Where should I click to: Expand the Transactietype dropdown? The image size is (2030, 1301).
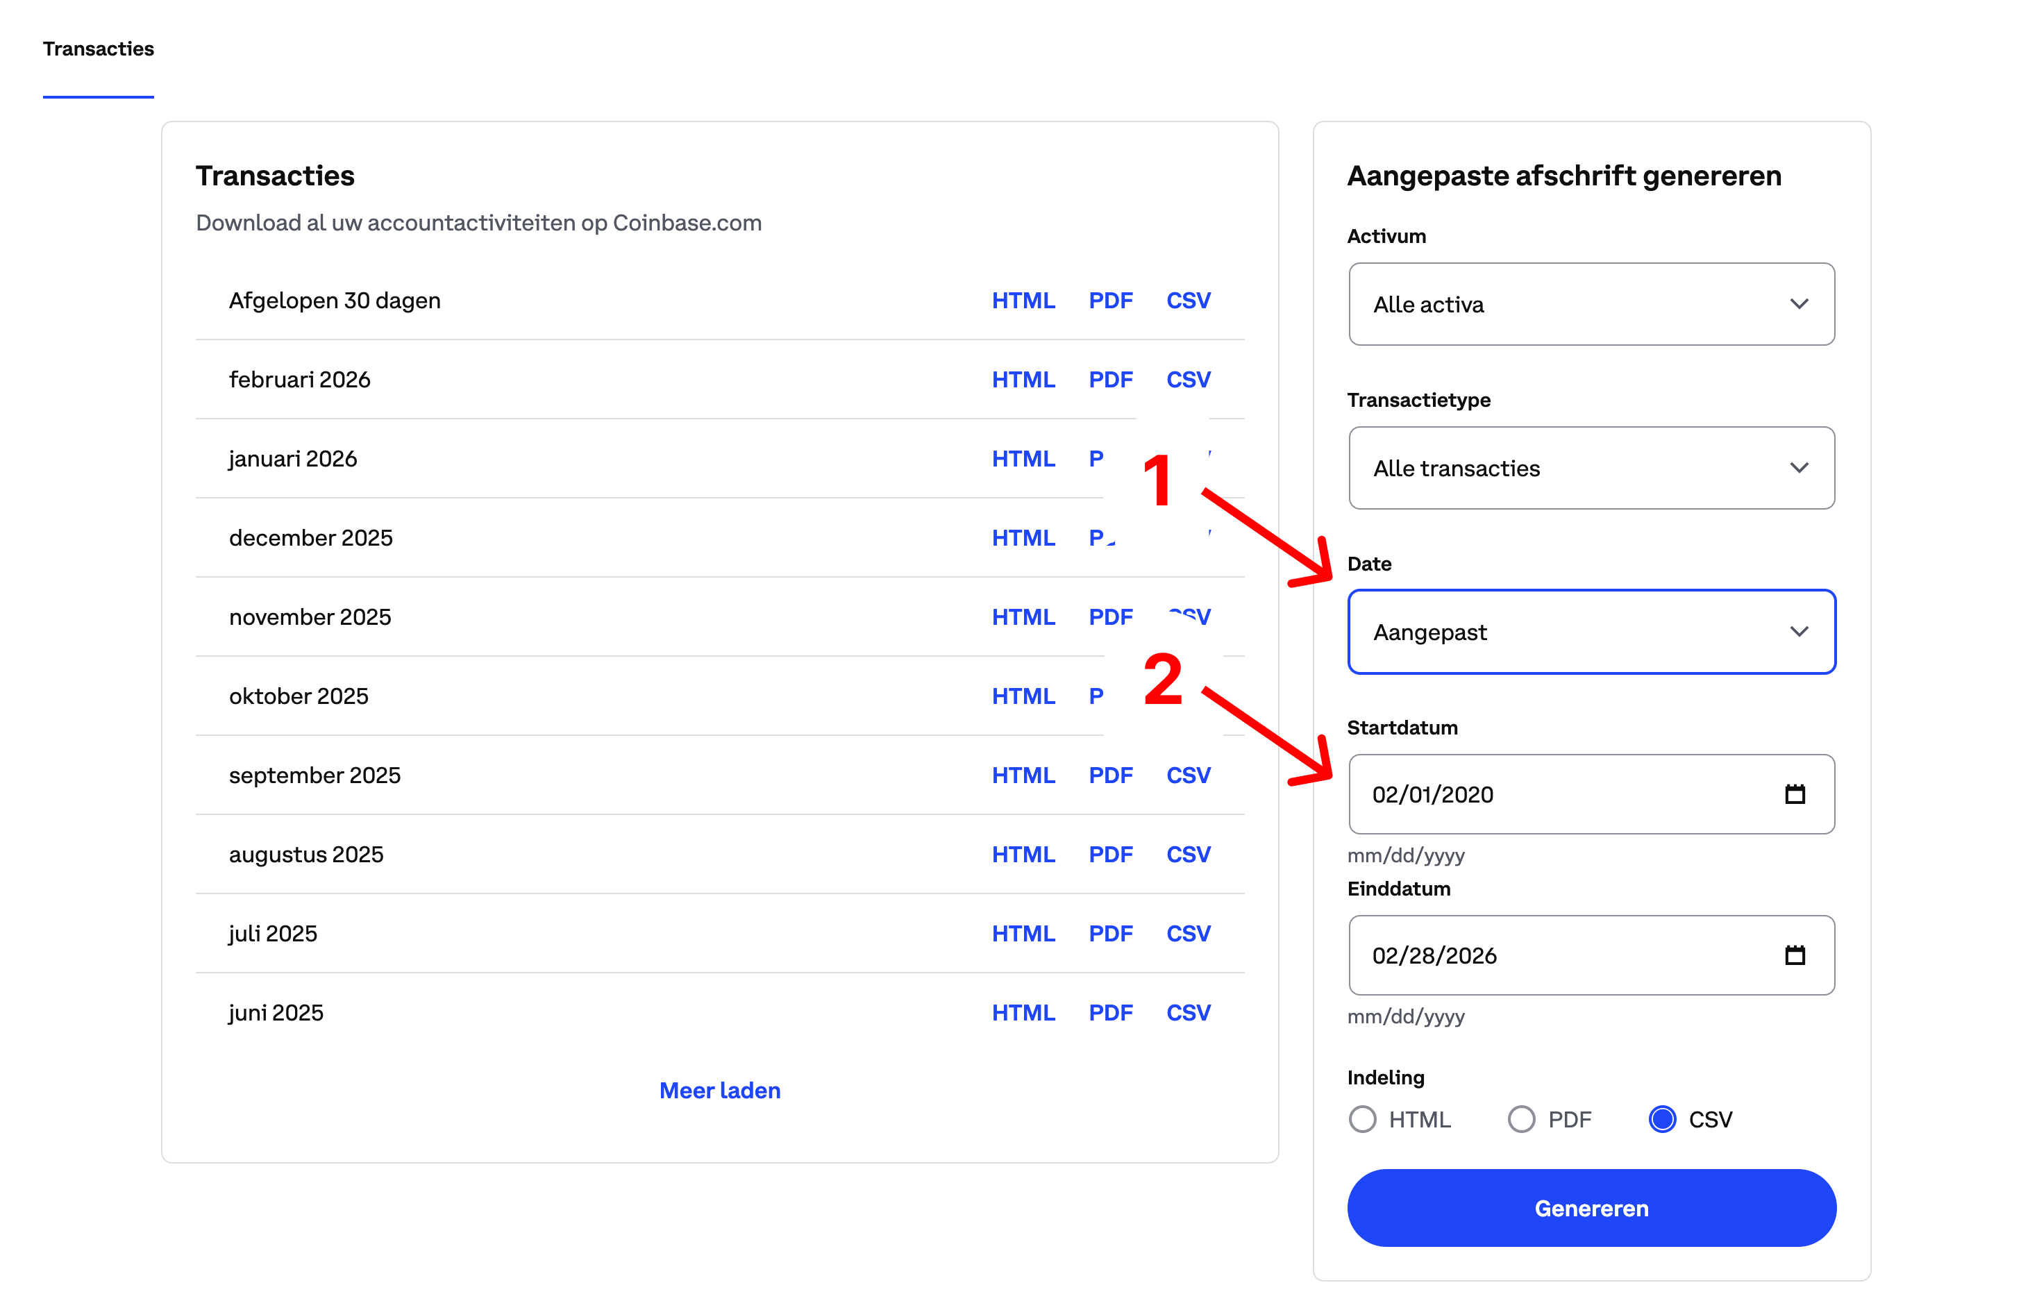pyautogui.click(x=1591, y=468)
